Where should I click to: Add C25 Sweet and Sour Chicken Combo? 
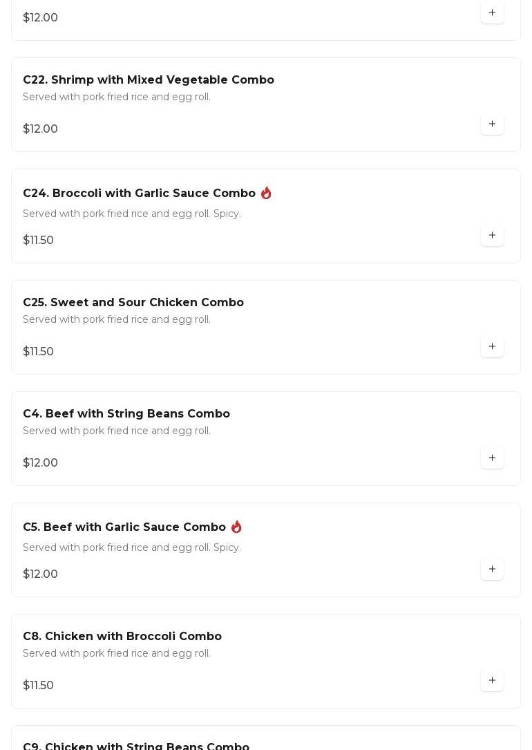coord(492,347)
